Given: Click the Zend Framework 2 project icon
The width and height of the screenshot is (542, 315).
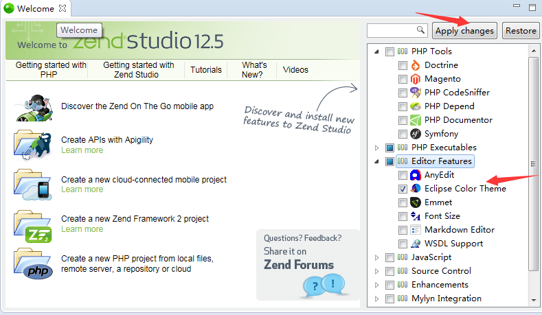Looking at the screenshot, I should (33, 226).
